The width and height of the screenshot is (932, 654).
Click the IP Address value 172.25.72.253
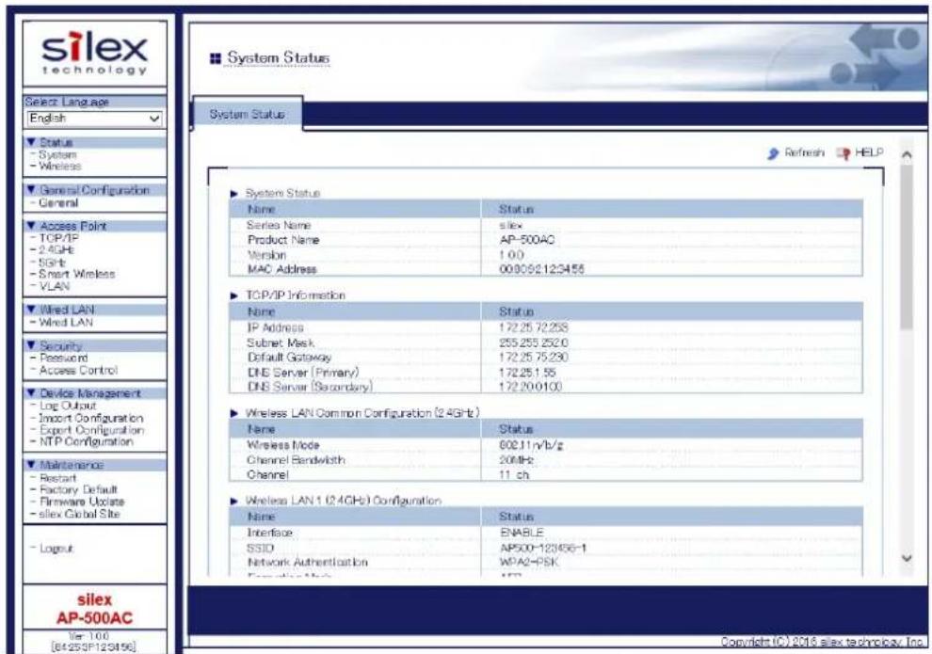(533, 327)
